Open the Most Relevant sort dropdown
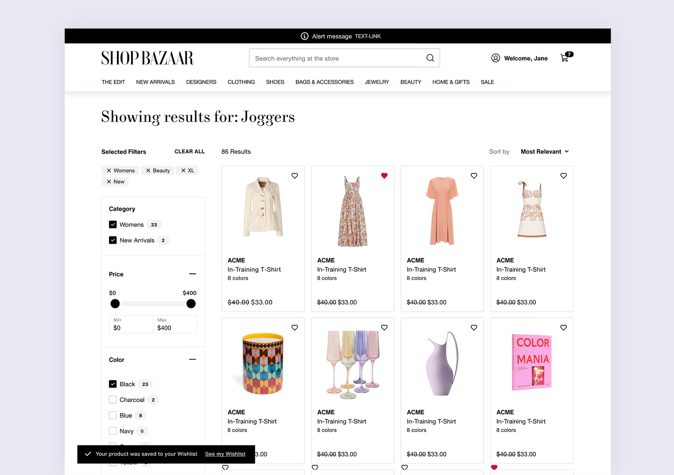674x475 pixels. click(x=544, y=152)
